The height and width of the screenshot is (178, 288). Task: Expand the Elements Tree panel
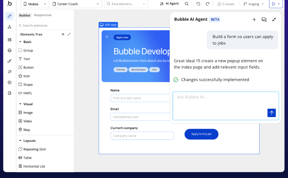pos(69,34)
